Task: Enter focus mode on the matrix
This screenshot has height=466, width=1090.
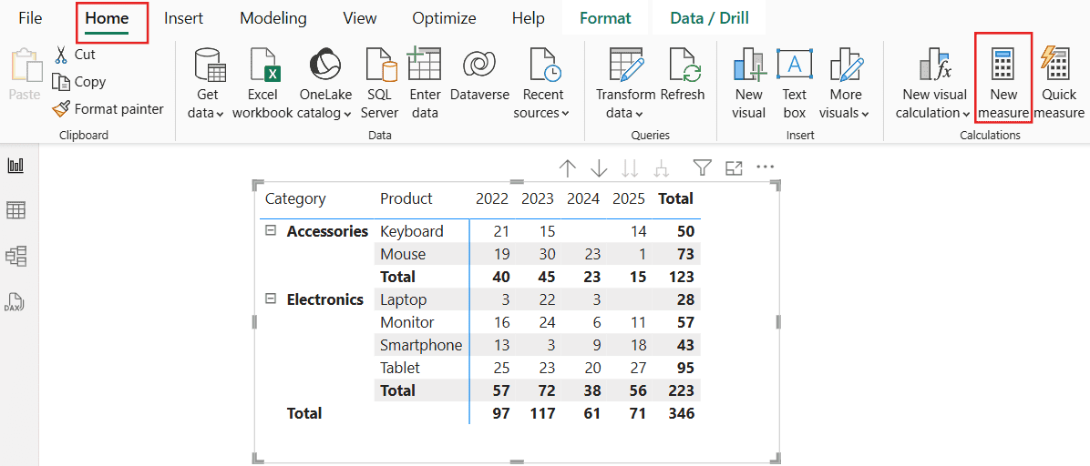Action: tap(734, 167)
